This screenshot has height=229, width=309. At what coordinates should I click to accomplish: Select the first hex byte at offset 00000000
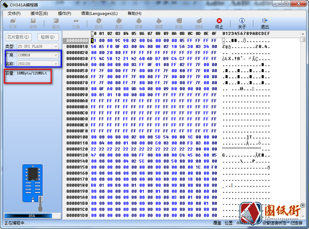[93, 40]
